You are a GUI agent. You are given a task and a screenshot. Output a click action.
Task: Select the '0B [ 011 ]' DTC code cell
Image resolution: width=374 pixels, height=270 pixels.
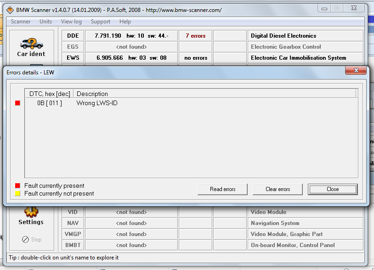pyautogui.click(x=49, y=103)
